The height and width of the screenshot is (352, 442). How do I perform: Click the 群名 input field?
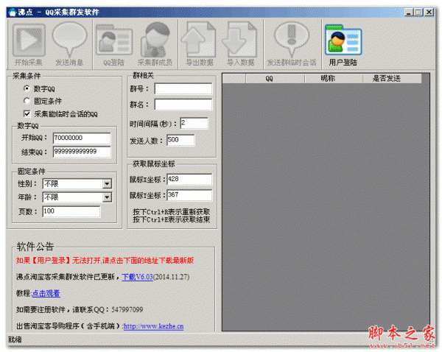183,105
